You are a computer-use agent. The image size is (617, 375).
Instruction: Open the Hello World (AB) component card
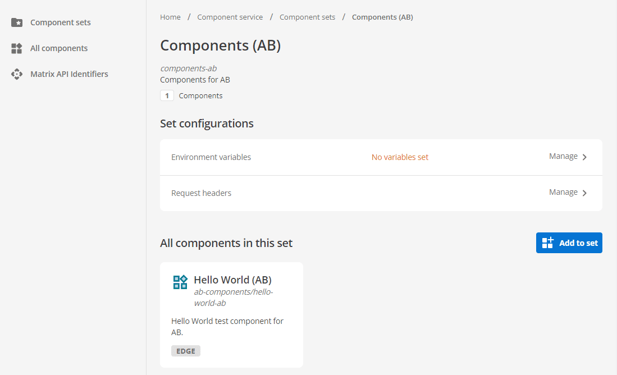pyautogui.click(x=231, y=314)
